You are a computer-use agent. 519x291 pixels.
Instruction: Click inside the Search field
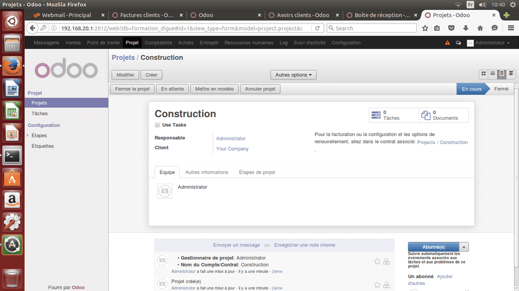373,27
